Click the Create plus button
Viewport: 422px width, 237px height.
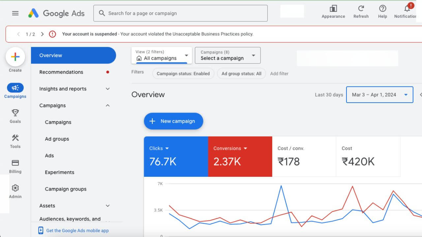tap(15, 57)
